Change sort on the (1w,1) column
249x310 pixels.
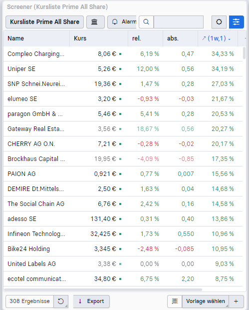(x=218, y=38)
